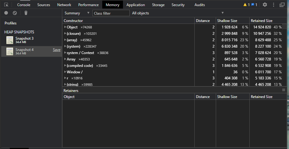Click the trash collect garbage icon
Image resolution: width=289 pixels, height=149 pixels.
click(x=26, y=13)
